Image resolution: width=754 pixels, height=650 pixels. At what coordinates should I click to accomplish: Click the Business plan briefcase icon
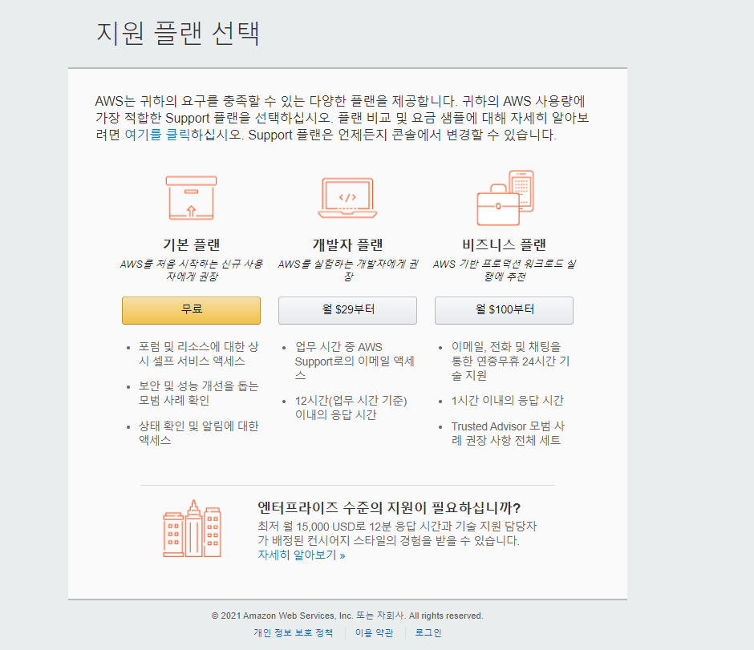pyautogui.click(x=505, y=197)
